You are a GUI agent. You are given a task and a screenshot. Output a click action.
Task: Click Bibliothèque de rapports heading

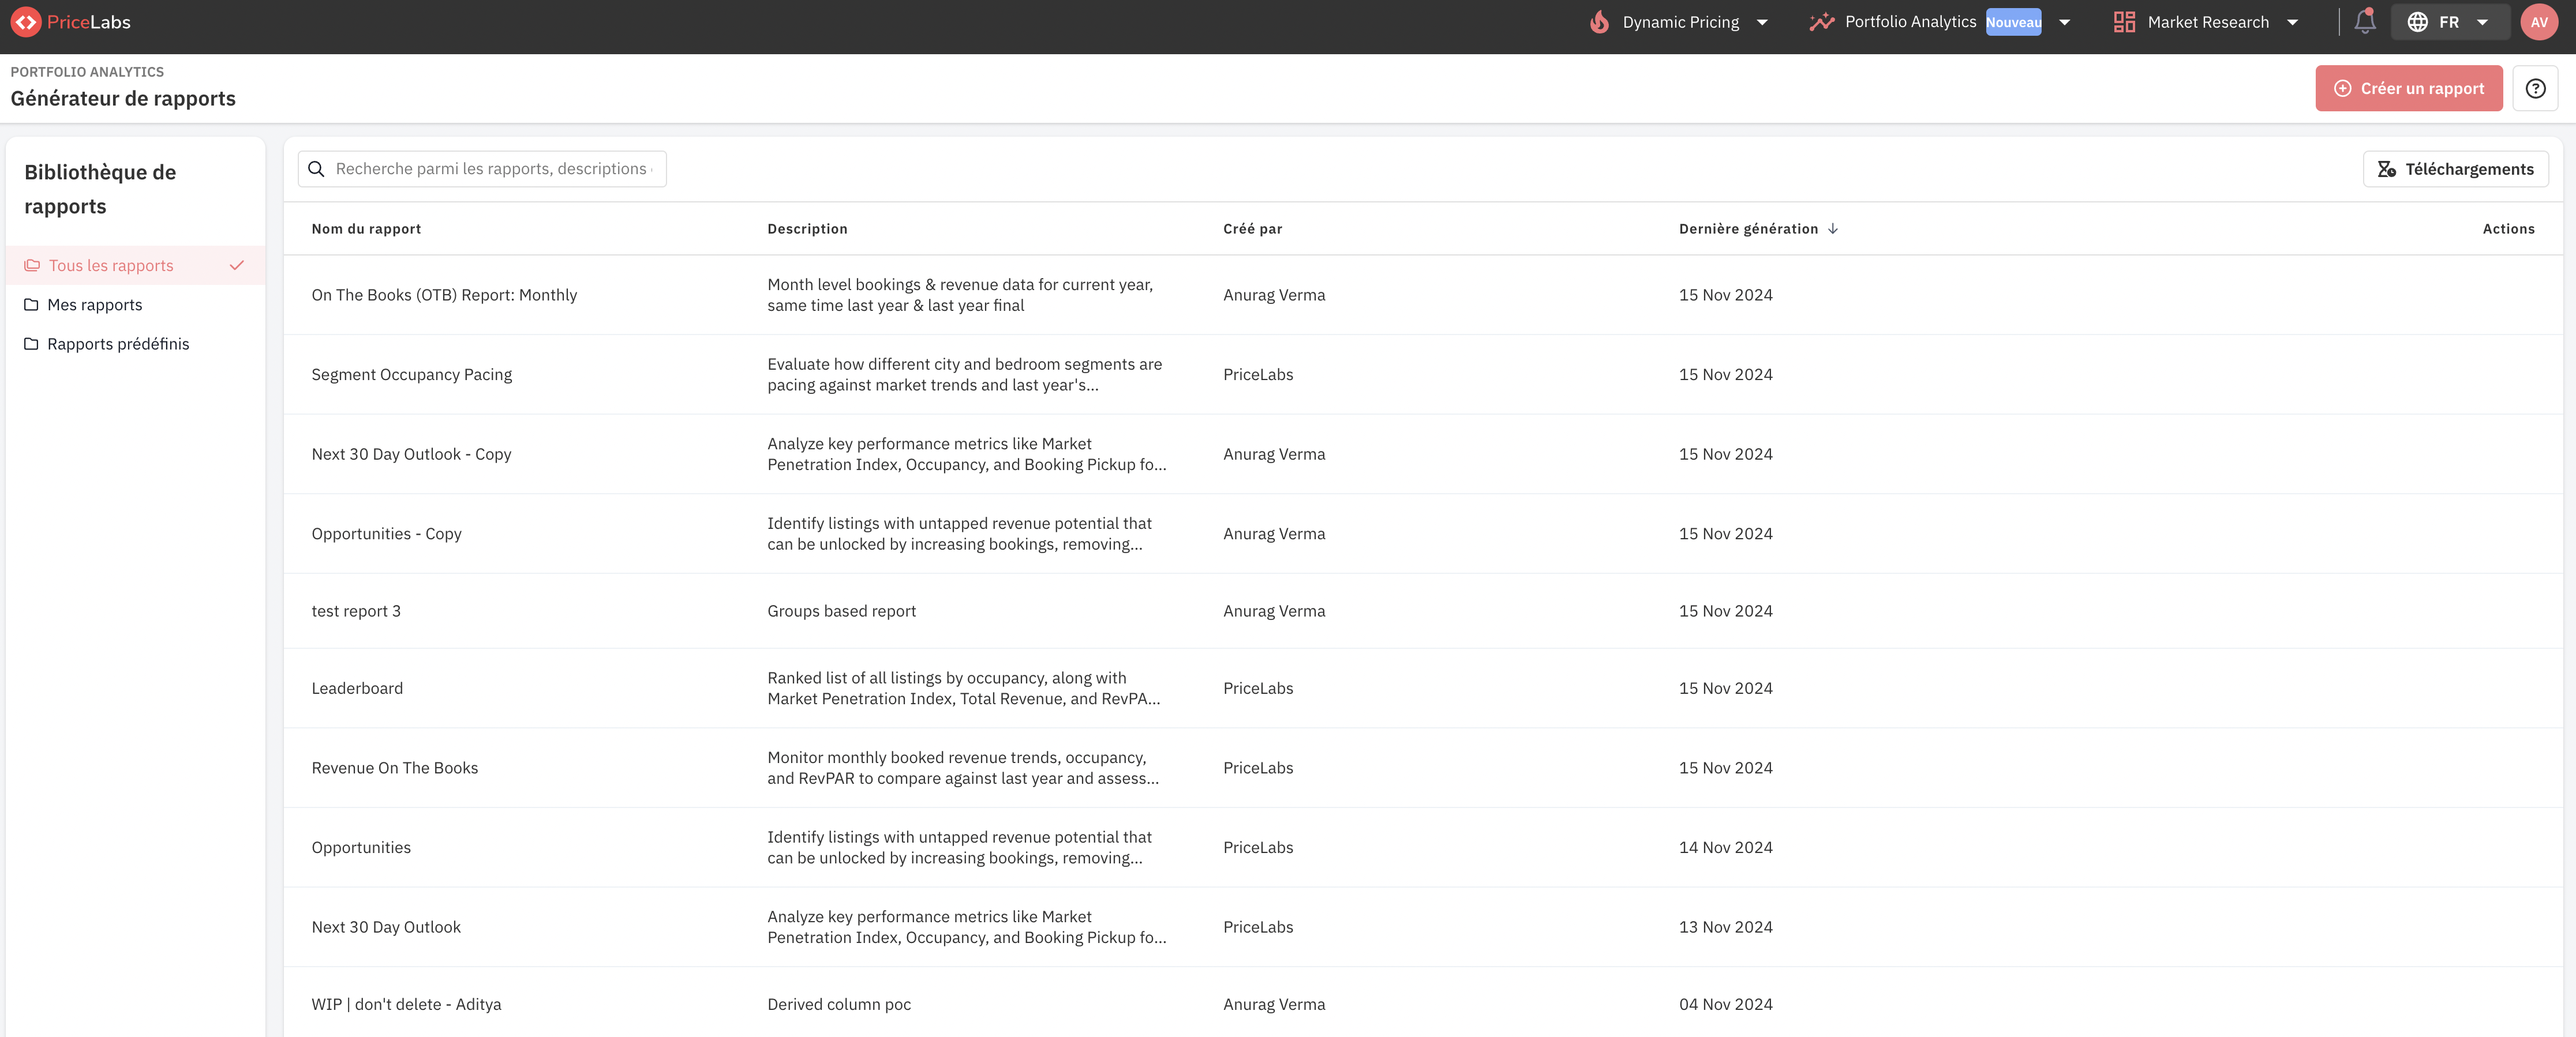(100, 189)
